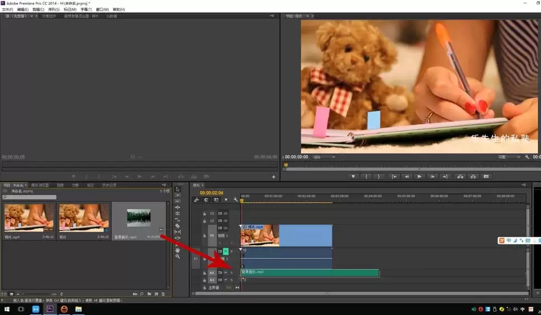Open the 序列(S) menu
The height and width of the screenshot is (315, 541).
click(55, 10)
